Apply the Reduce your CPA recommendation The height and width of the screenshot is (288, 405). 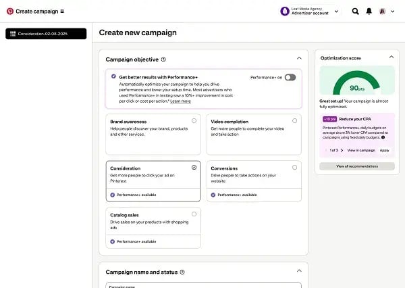[x=384, y=150]
